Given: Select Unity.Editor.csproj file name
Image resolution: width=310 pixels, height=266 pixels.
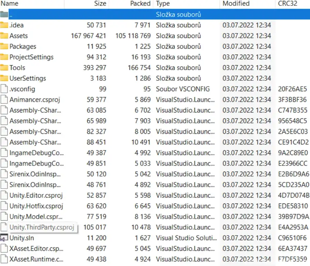Looking at the screenshot, I should click(x=36, y=195).
